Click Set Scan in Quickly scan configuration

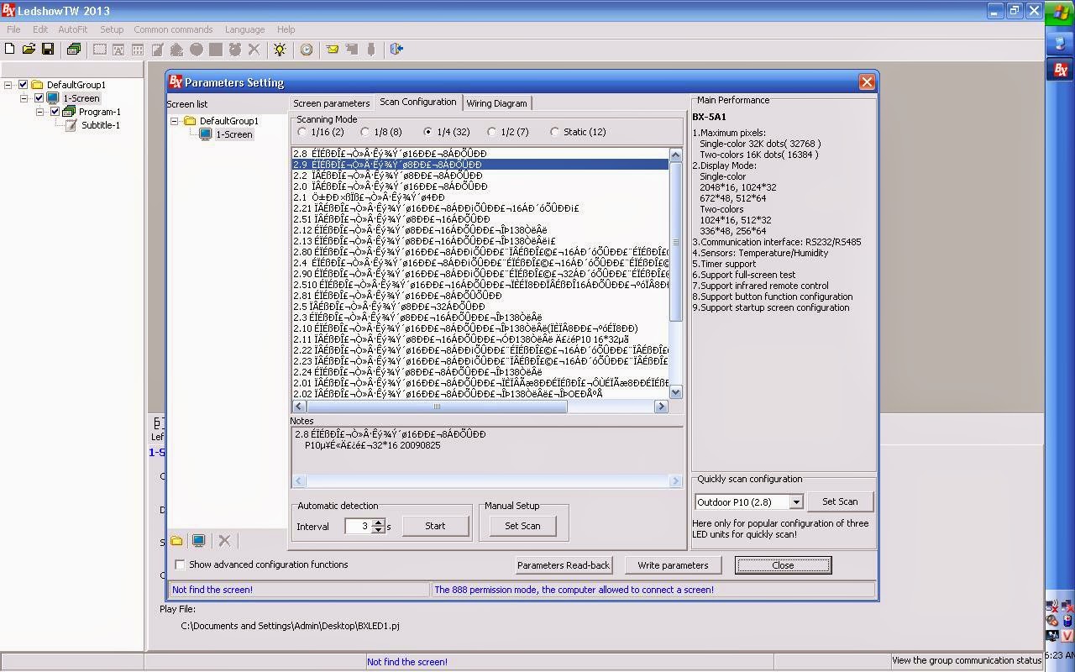[840, 501]
